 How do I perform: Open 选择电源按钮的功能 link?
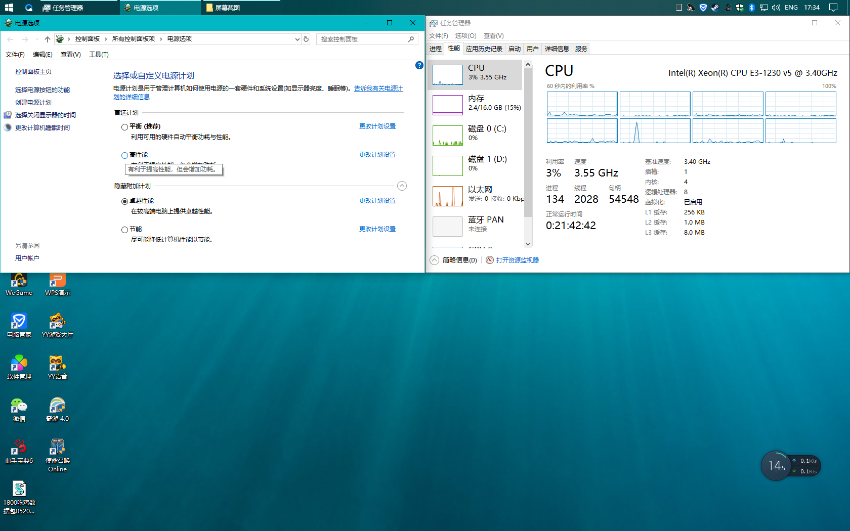tap(42, 90)
